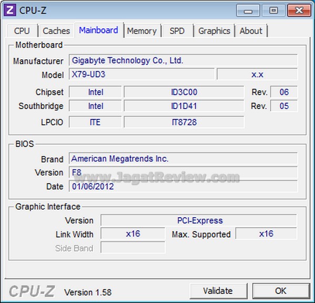
Task: Select the ID1D41 southbridge value
Action: (184, 106)
